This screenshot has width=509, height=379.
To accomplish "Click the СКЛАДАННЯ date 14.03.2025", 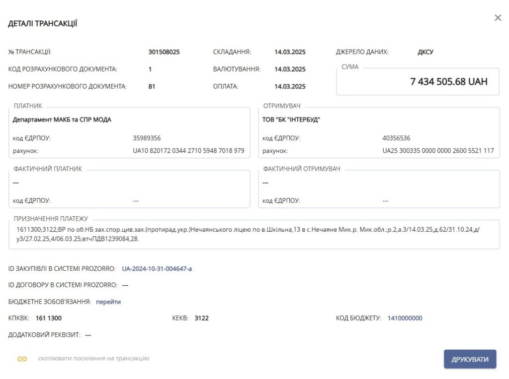I will click(x=290, y=52).
